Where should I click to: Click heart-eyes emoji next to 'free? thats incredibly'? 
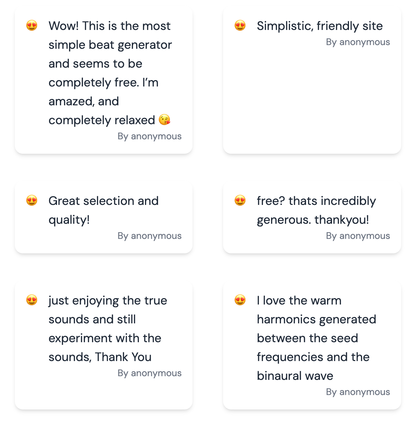(x=240, y=201)
